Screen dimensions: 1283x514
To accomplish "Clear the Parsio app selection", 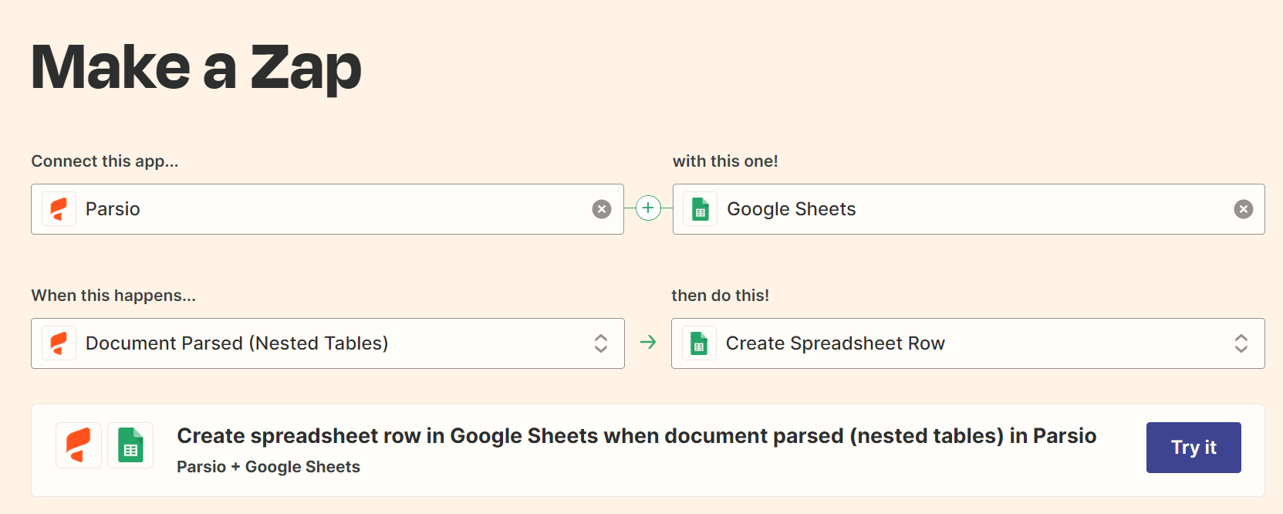I will [x=602, y=209].
